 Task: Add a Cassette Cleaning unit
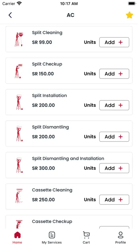point(114,200)
